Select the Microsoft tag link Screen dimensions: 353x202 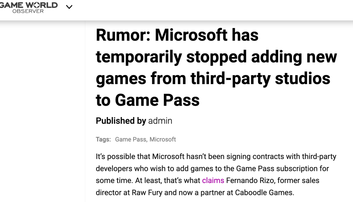click(163, 139)
